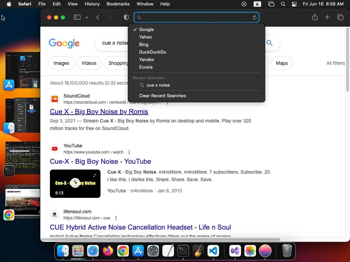The height and width of the screenshot is (262, 350).
Task: Click the SoundCloud favicon
Action: 55,99
